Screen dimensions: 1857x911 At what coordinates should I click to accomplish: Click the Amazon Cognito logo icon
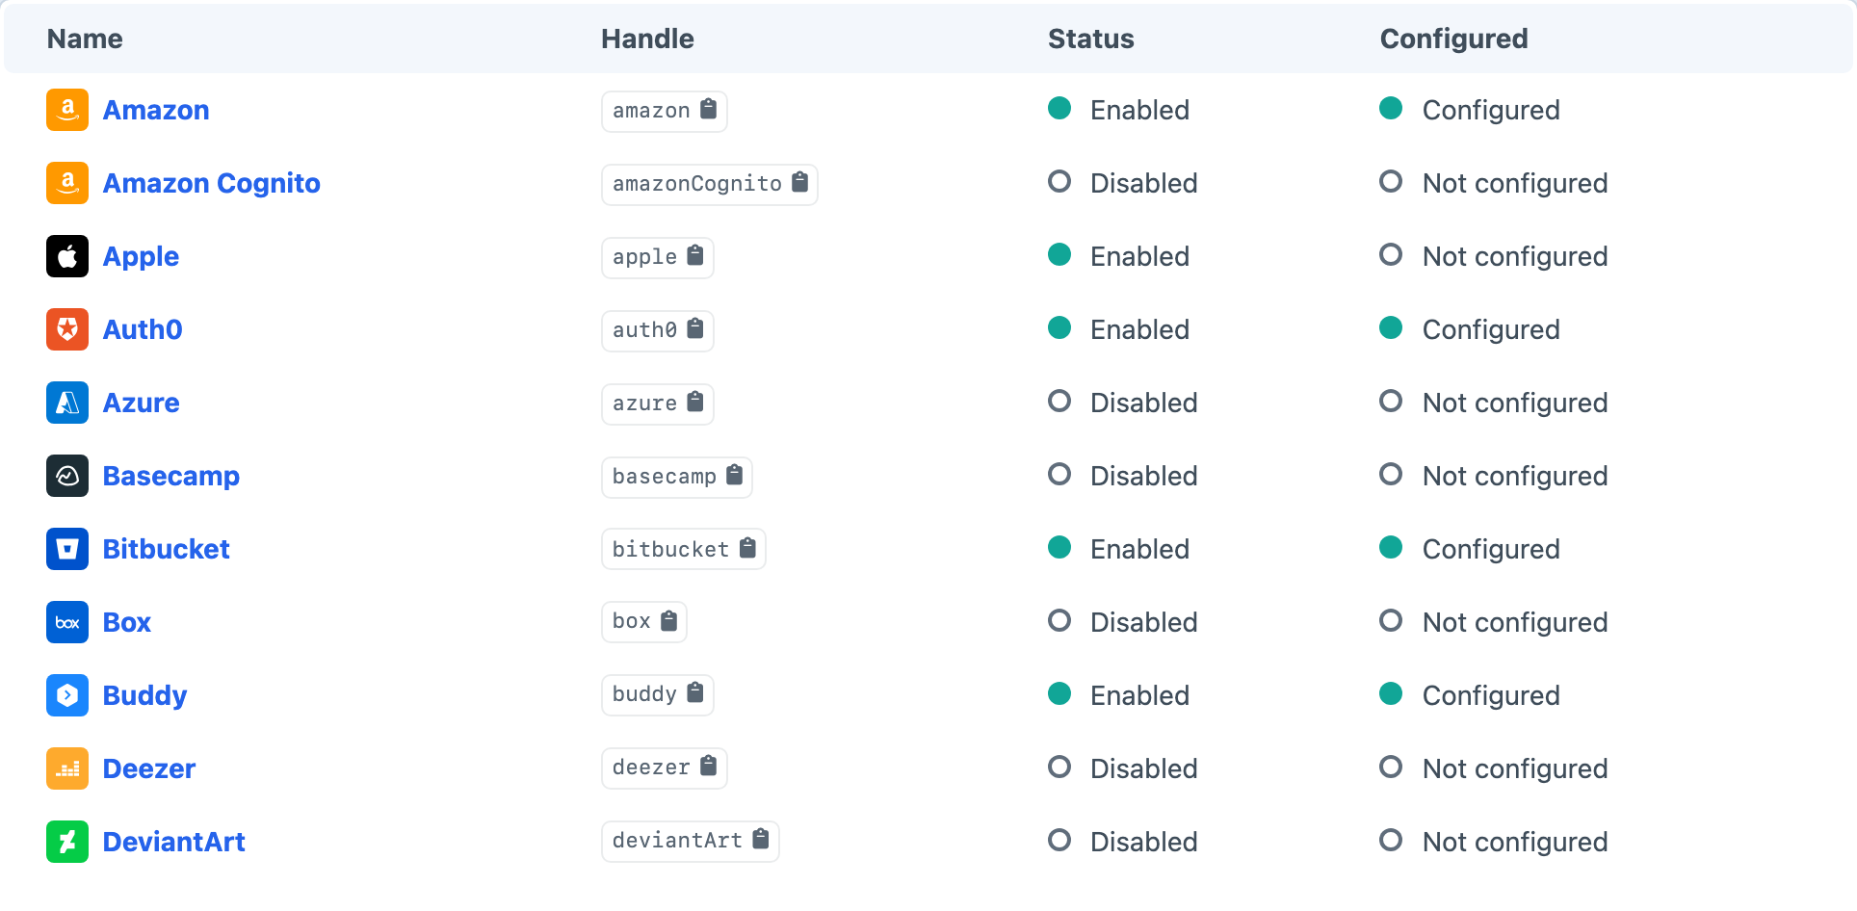[x=67, y=183]
